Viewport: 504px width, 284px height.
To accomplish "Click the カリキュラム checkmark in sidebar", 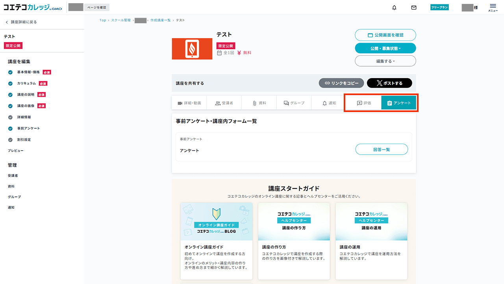I will (10, 83).
